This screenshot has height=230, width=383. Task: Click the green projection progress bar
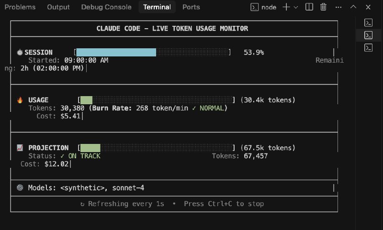tap(90, 148)
